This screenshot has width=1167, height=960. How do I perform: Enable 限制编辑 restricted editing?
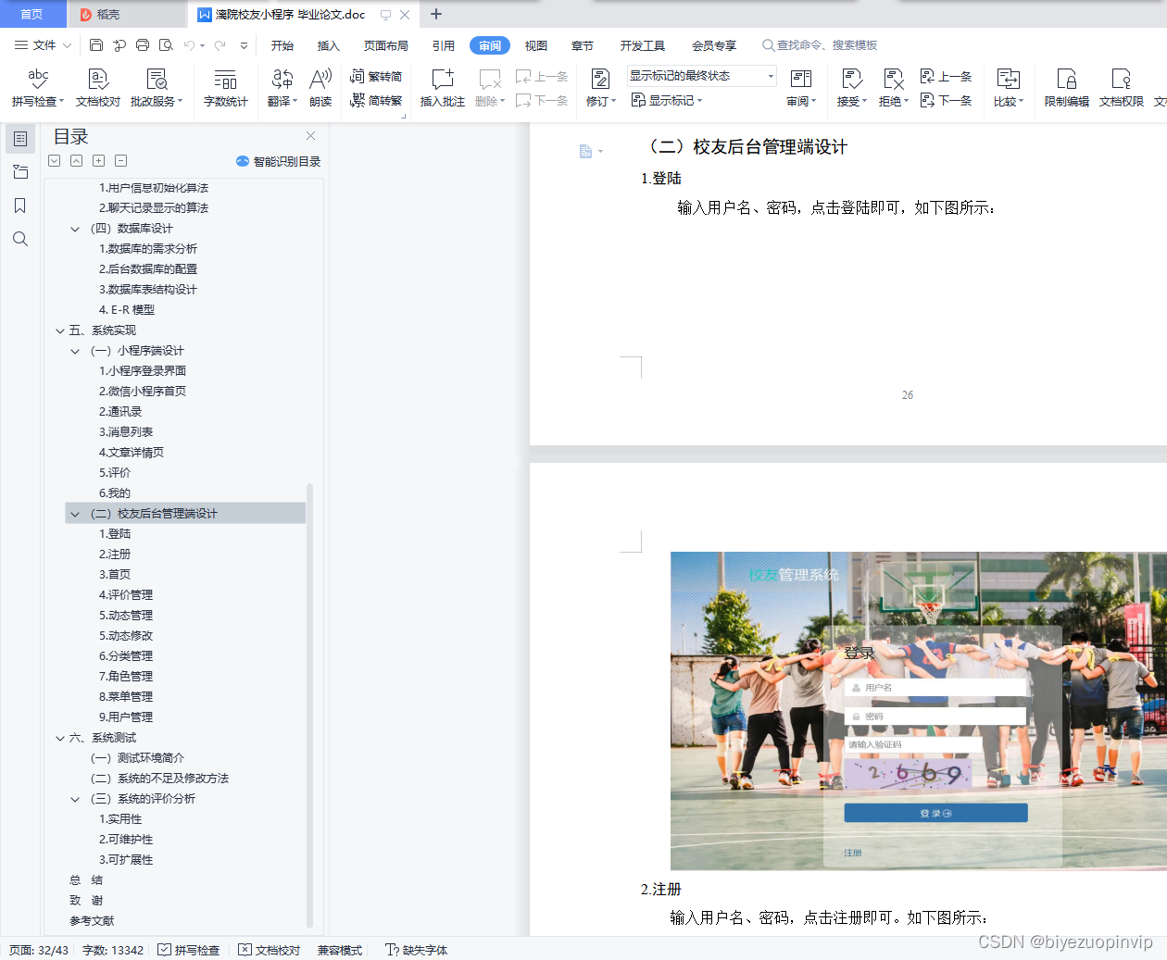click(x=1066, y=88)
